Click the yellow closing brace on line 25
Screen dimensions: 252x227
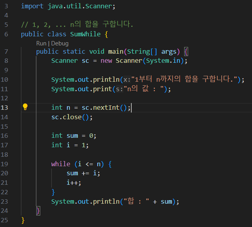pos(23,220)
